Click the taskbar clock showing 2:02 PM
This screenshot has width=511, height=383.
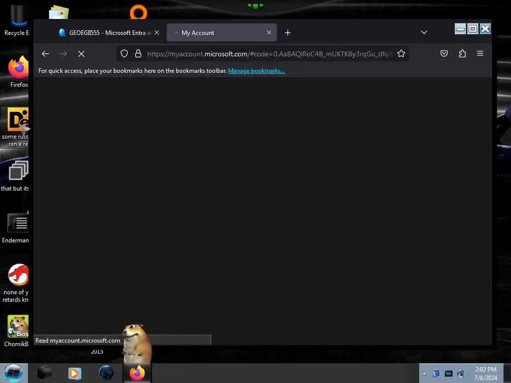(x=486, y=373)
